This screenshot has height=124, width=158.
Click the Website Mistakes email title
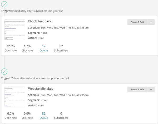[x=41, y=89]
